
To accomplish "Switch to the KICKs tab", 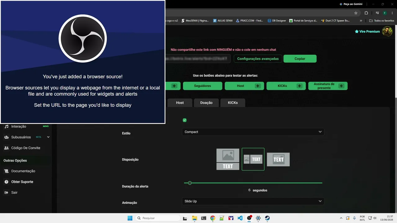I will coord(233,103).
